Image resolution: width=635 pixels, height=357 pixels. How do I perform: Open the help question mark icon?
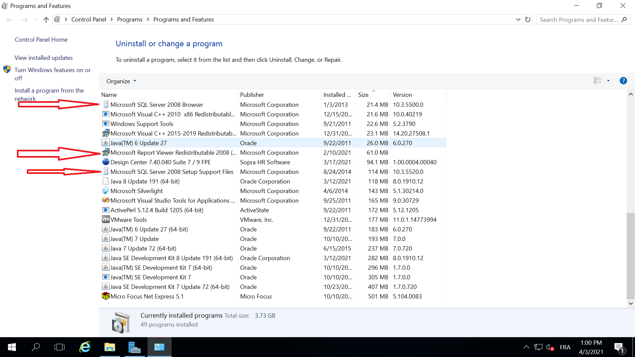(x=623, y=81)
